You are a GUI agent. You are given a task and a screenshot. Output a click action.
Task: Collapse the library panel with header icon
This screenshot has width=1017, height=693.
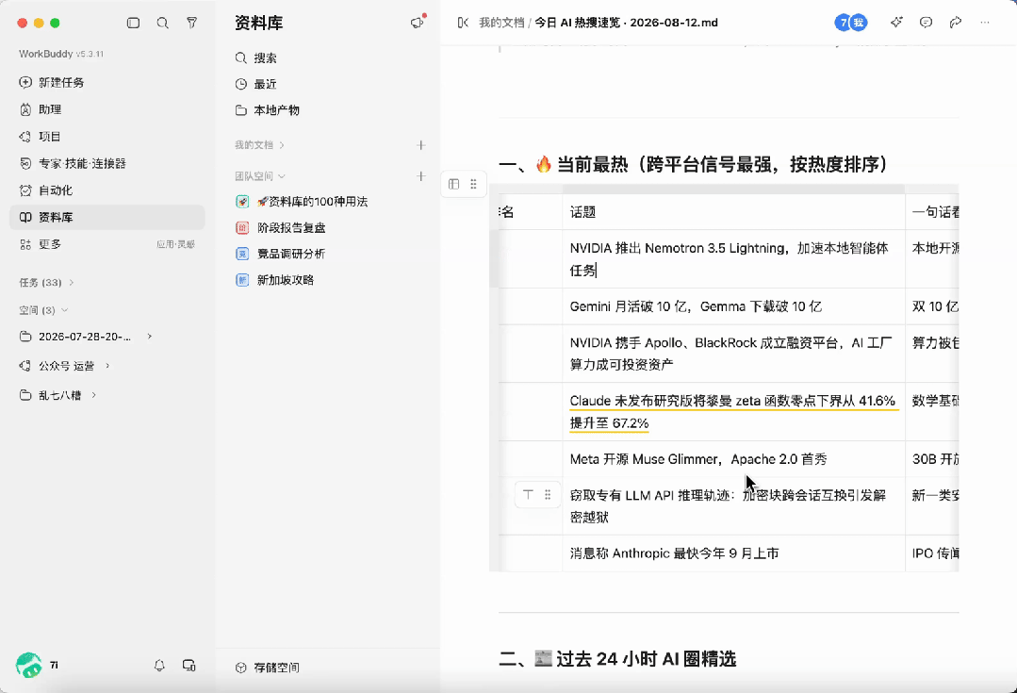[463, 23]
